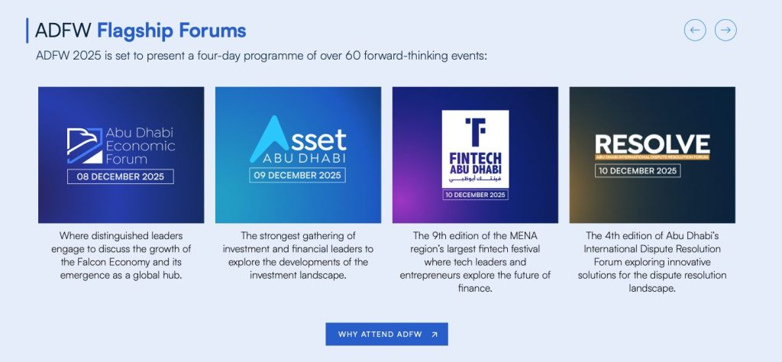This screenshot has height=362, width=782.
Task: Click the RESOLVE forum logo
Action: tap(651, 145)
